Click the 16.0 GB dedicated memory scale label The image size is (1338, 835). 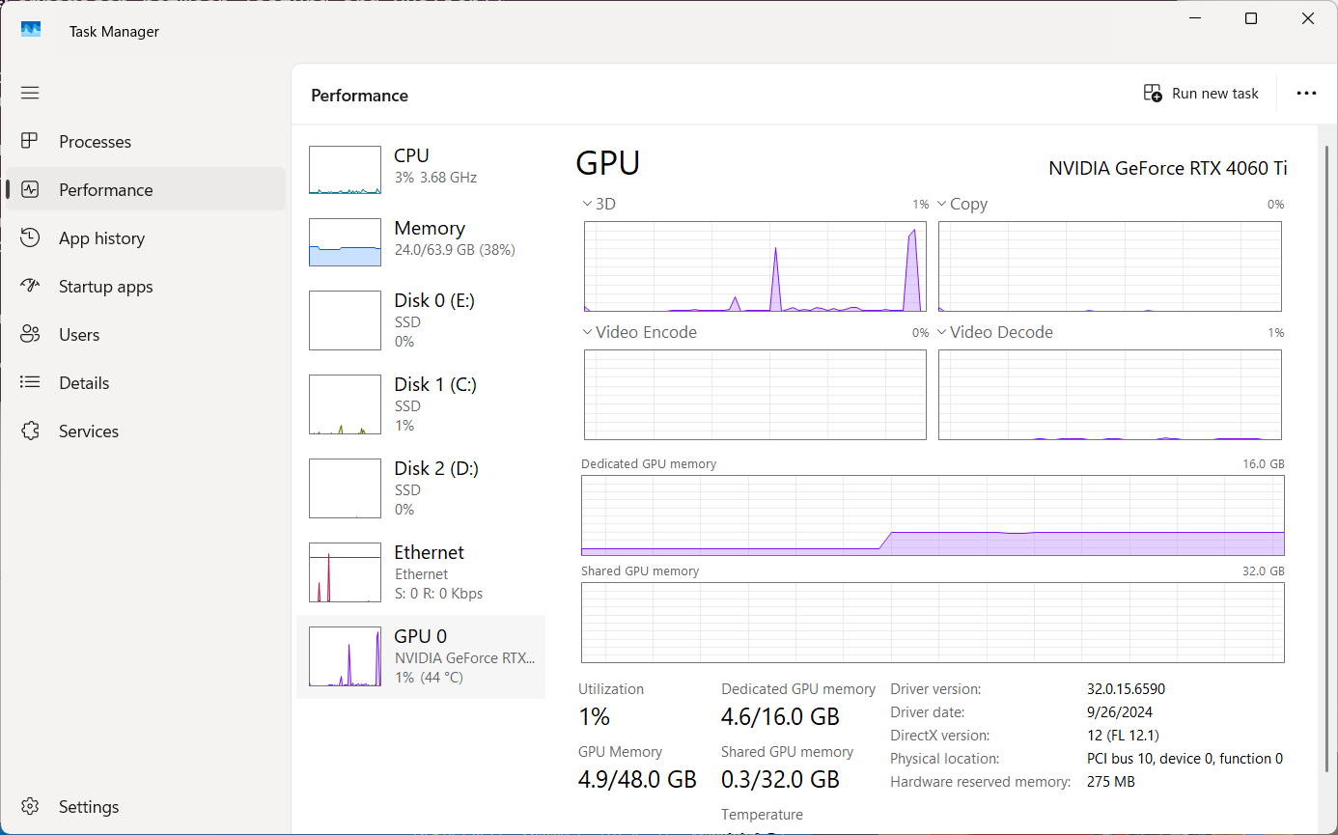click(x=1264, y=464)
